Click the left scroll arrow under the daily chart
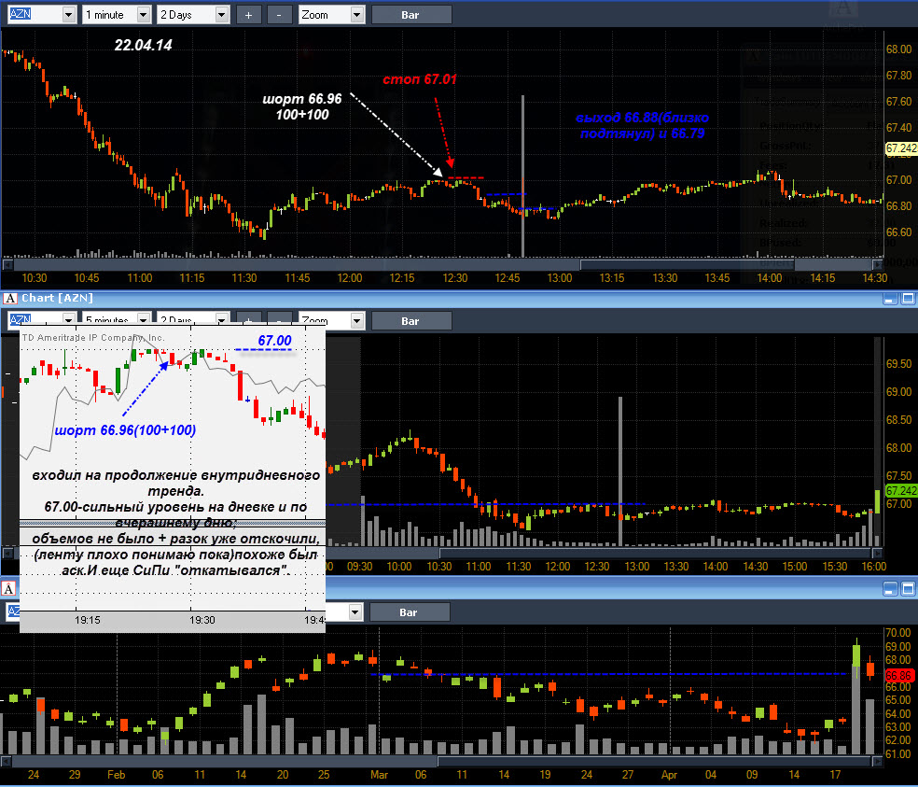918x787 pixels. click(x=6, y=761)
